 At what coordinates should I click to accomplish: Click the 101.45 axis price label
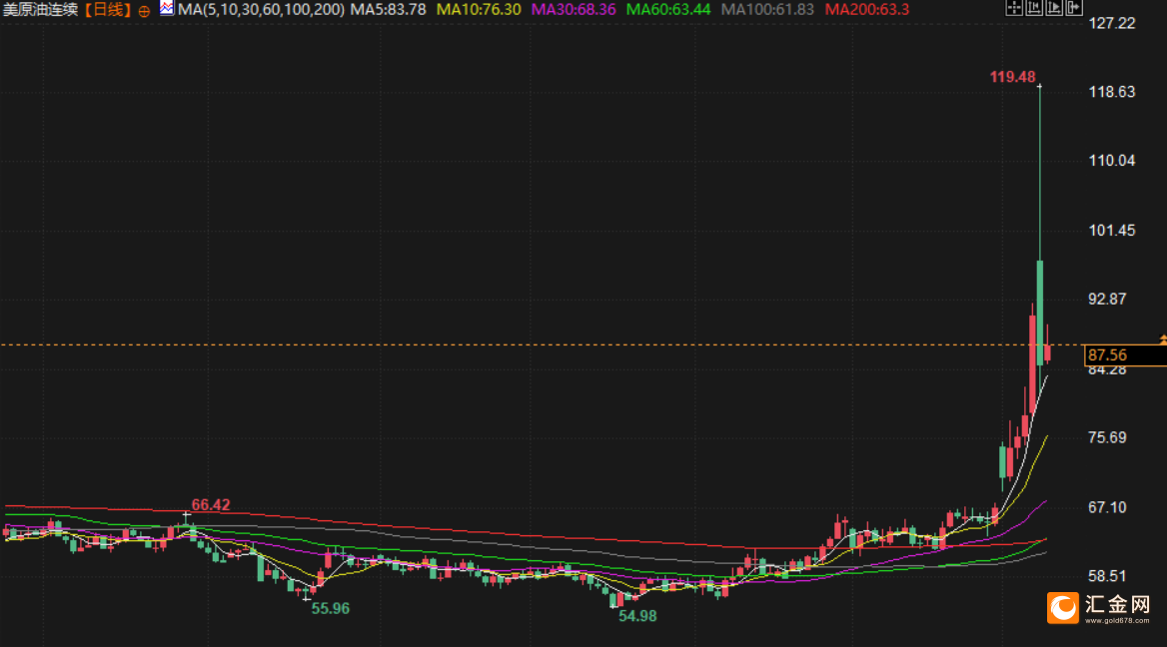tap(1112, 230)
